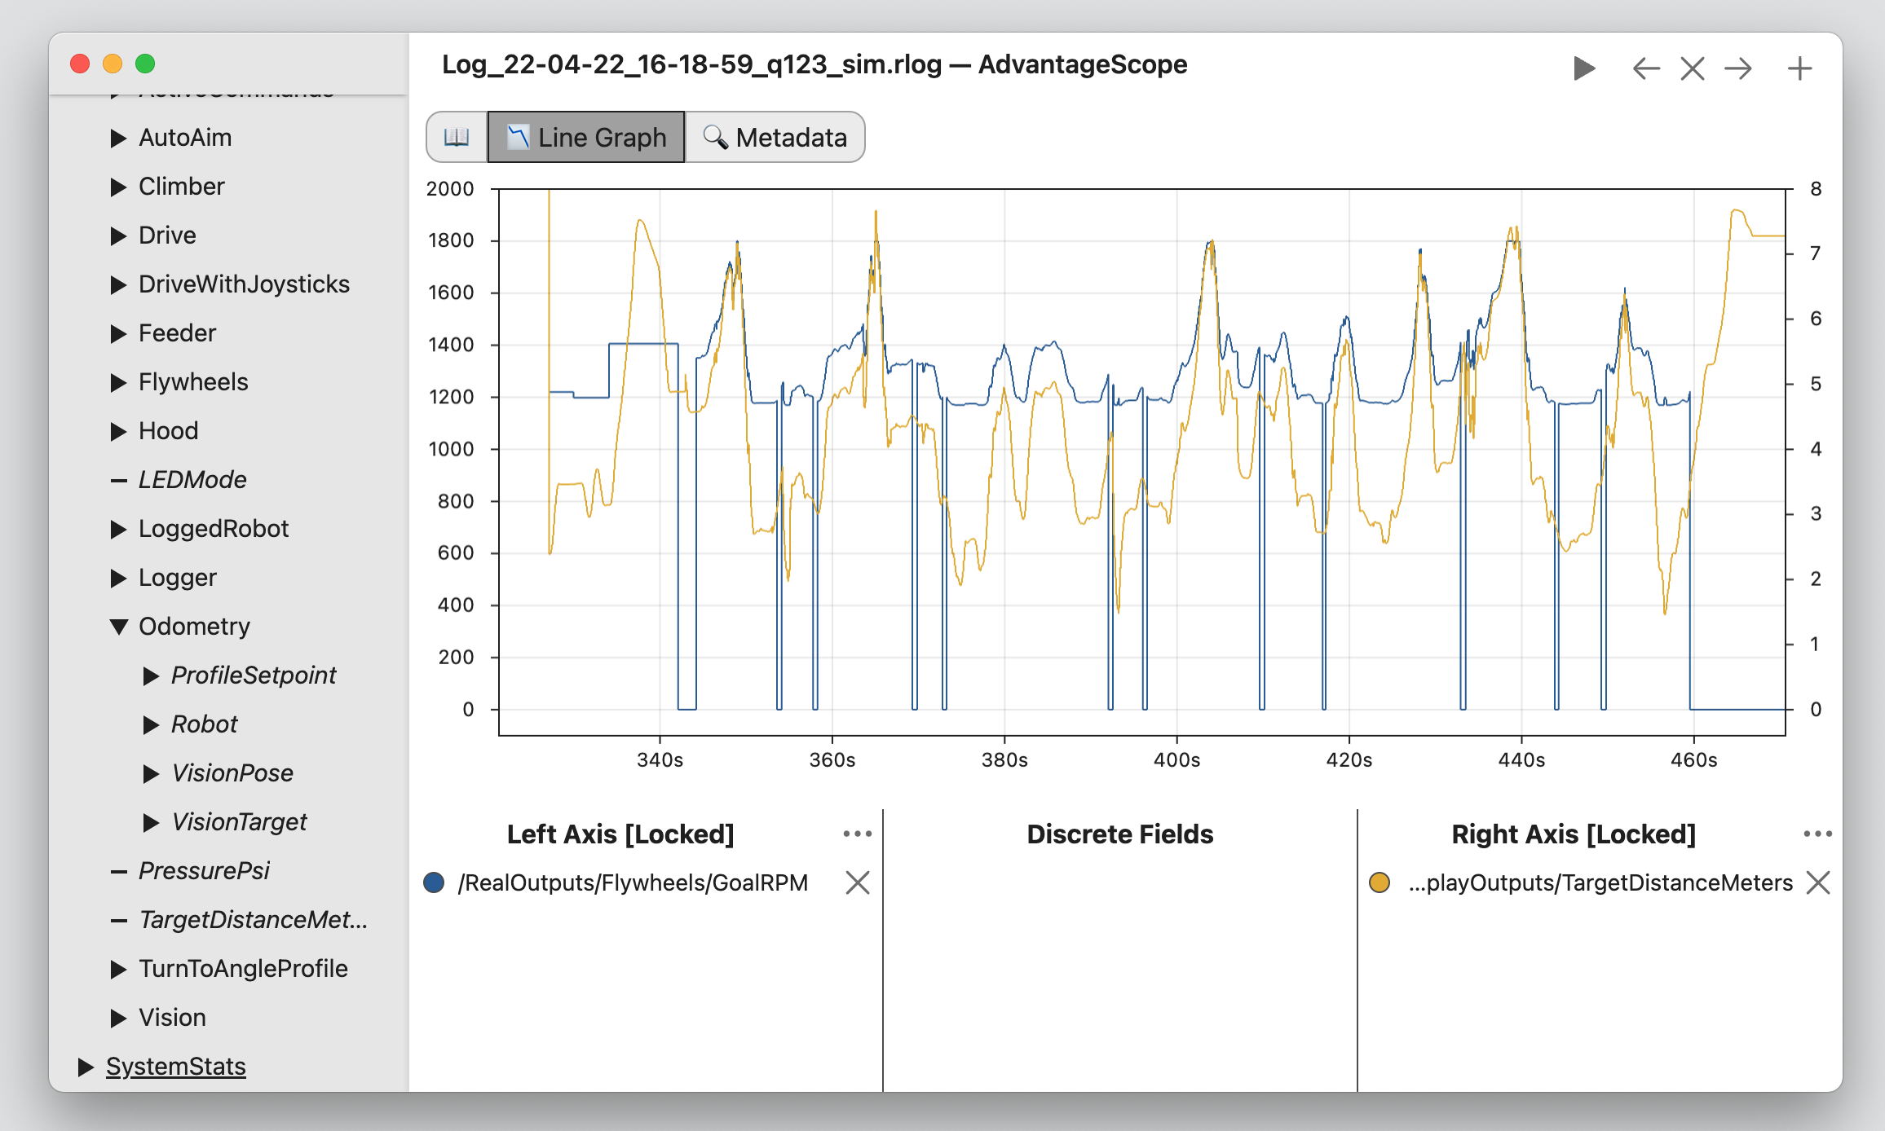Select the Odometry label in sidebar

pos(194,627)
